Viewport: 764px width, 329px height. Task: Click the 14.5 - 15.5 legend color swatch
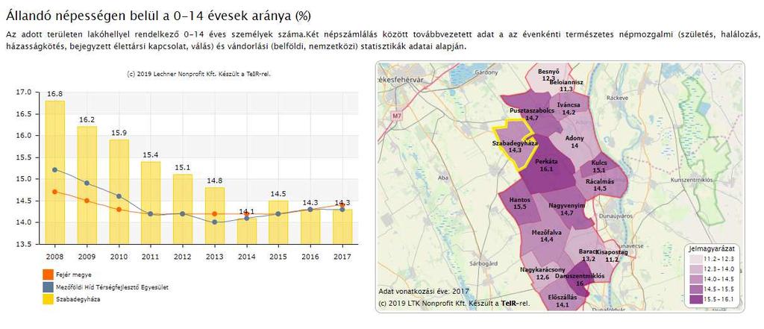697,289
